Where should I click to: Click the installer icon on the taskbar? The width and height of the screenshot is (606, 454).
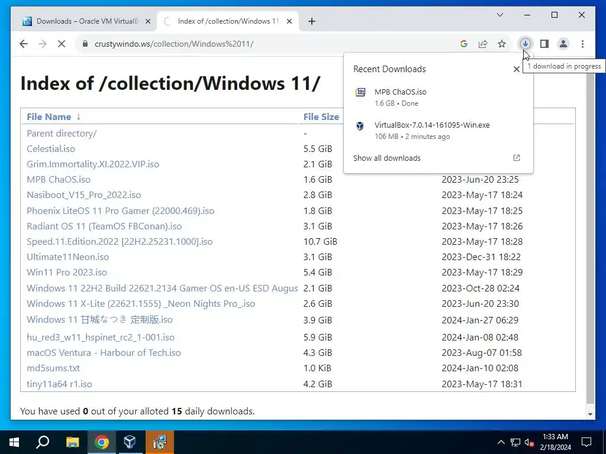159,442
